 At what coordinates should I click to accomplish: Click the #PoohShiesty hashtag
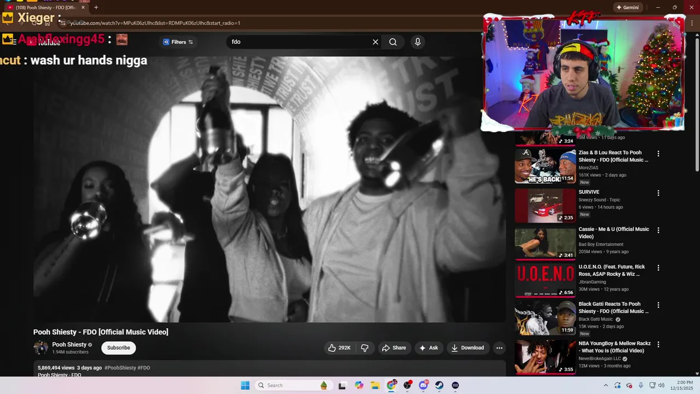click(x=120, y=368)
